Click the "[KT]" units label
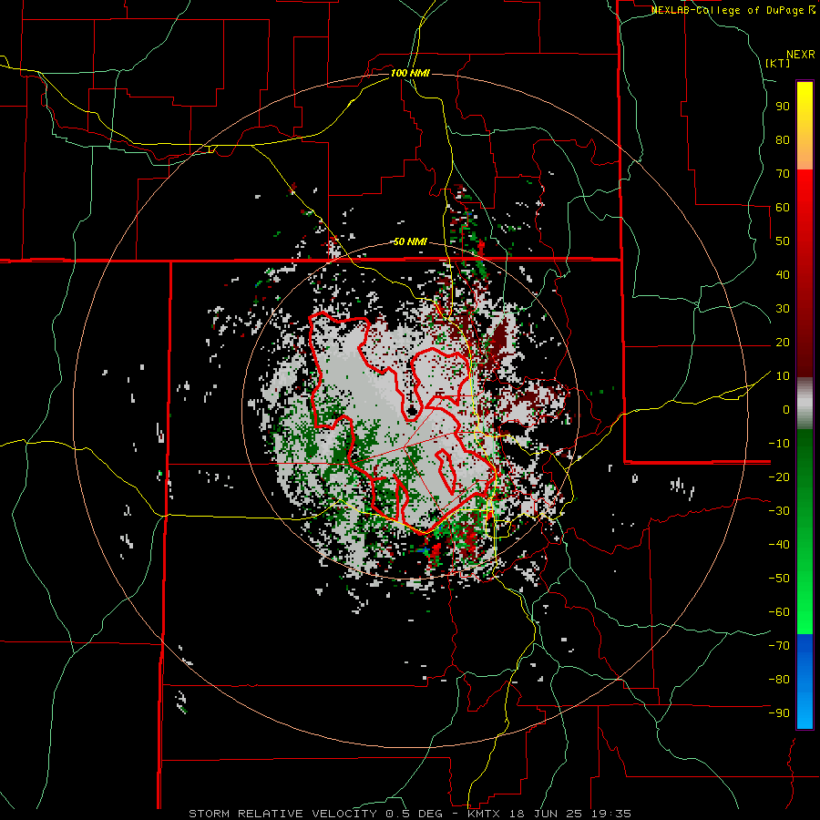Viewport: 820px width, 820px height. coord(778,63)
